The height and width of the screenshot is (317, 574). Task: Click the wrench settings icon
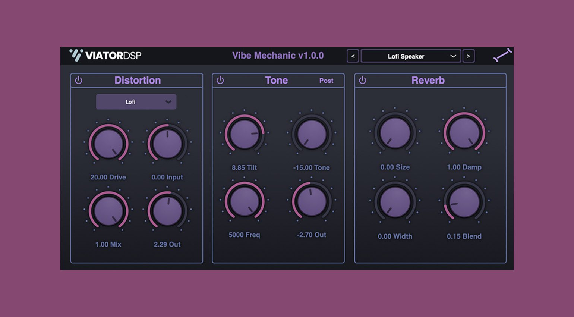502,55
